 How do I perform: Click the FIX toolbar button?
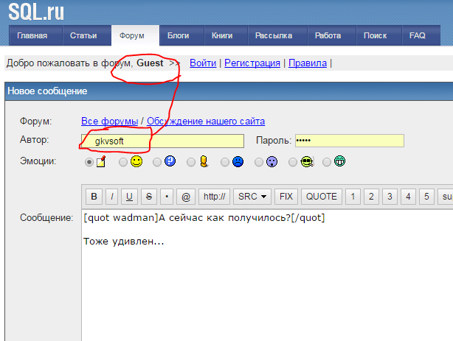point(286,197)
